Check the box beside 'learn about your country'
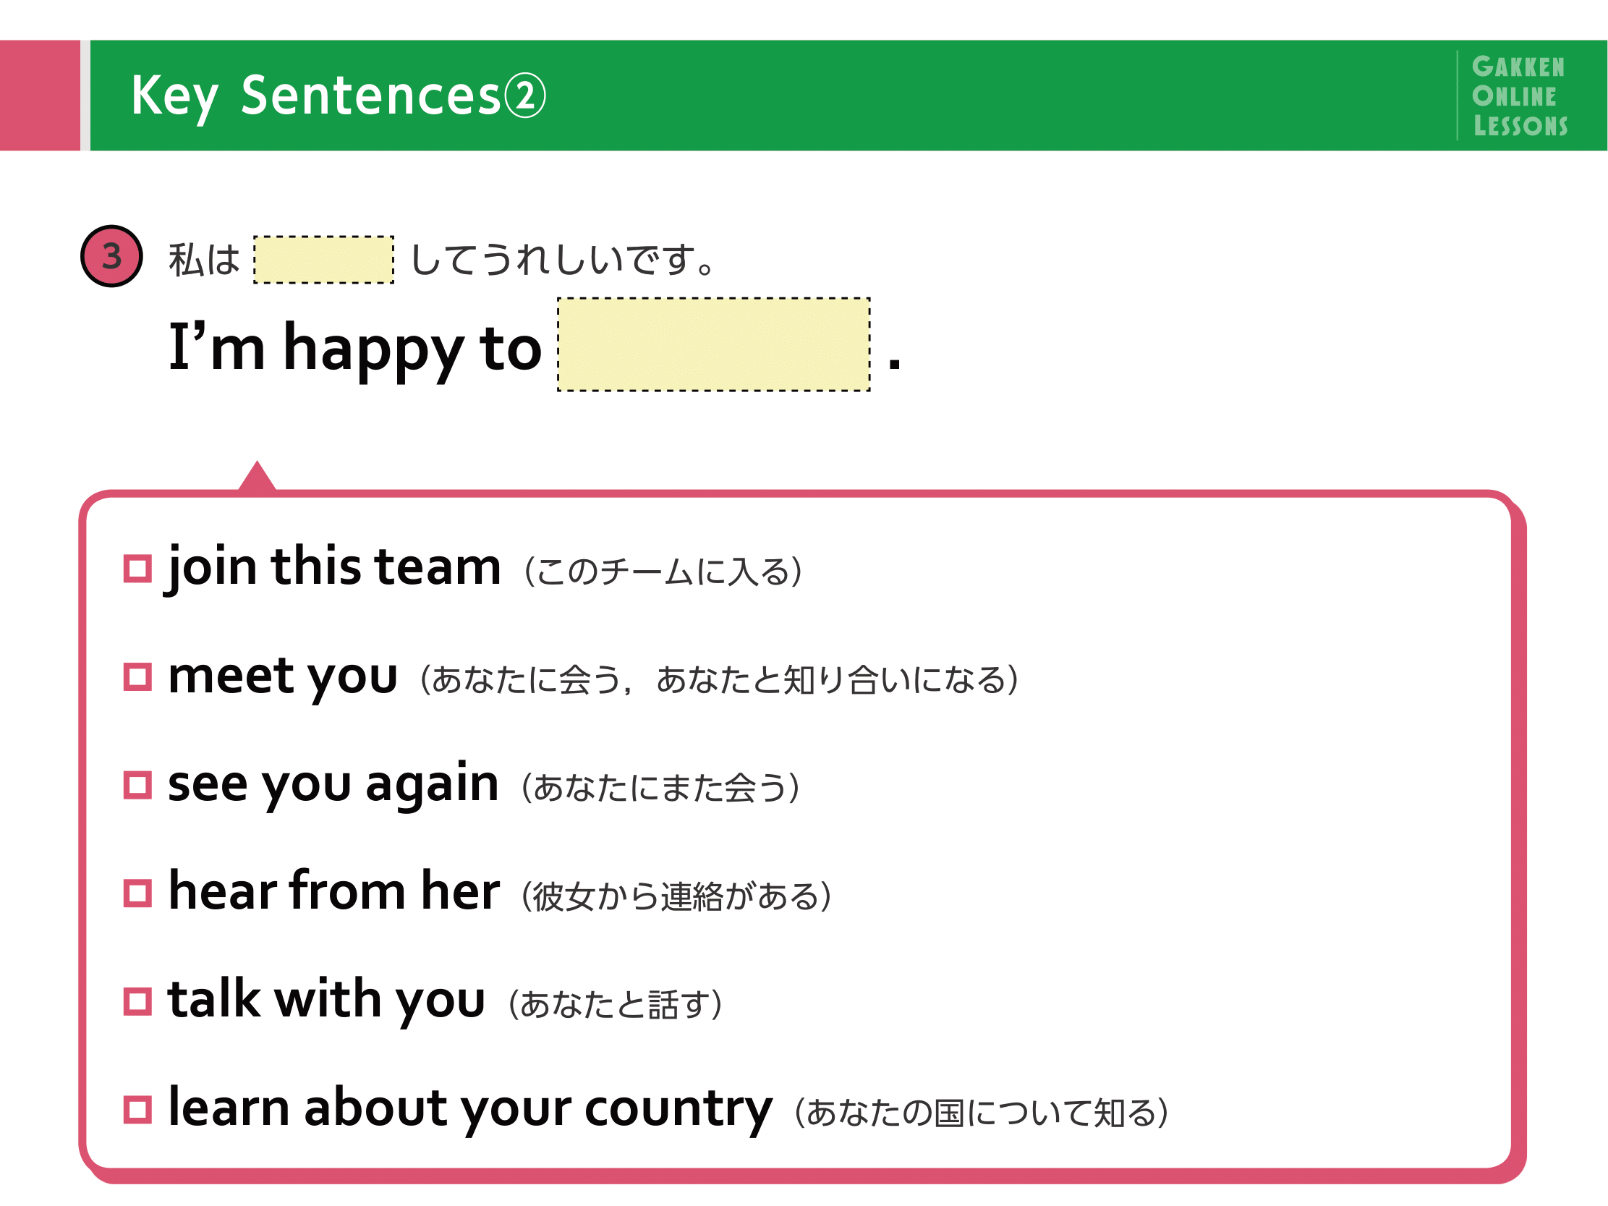Image resolution: width=1608 pixels, height=1206 pixels. pos(137,1109)
